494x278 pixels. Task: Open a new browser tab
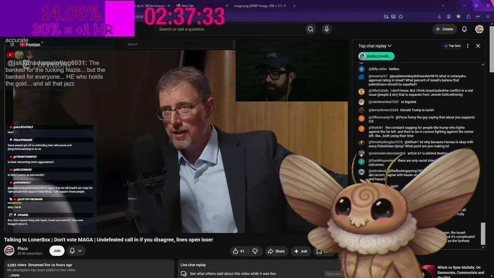(294, 6)
